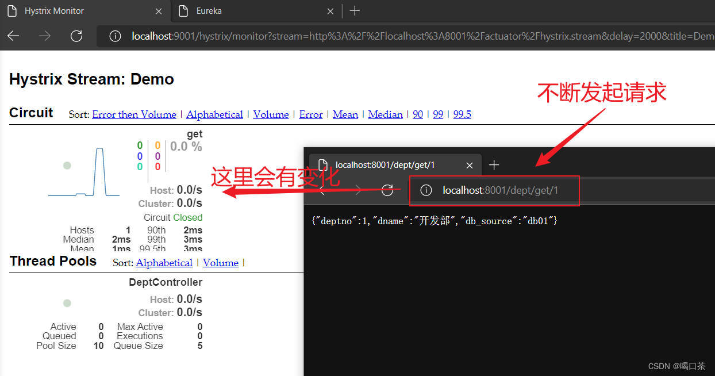
Task: Sort circuits by 99.5 percentile
Action: [x=462, y=114]
